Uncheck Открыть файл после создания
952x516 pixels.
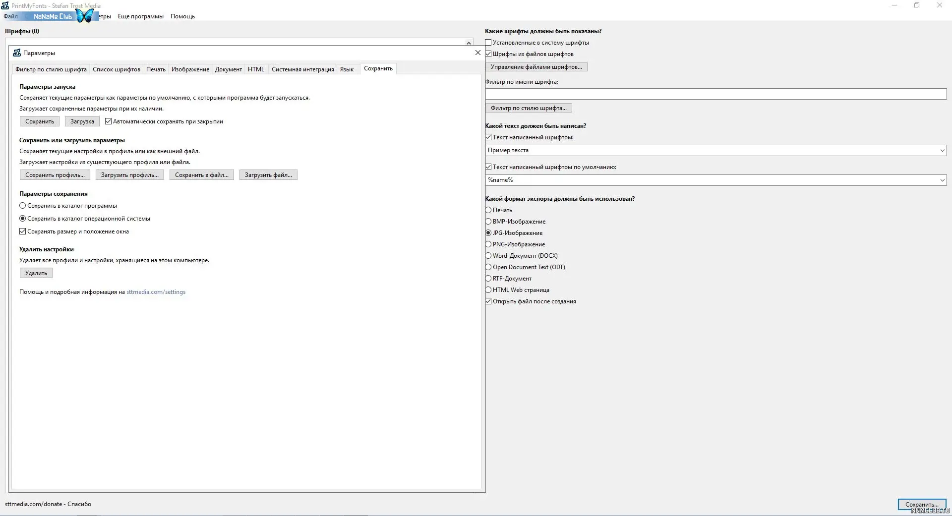click(488, 301)
